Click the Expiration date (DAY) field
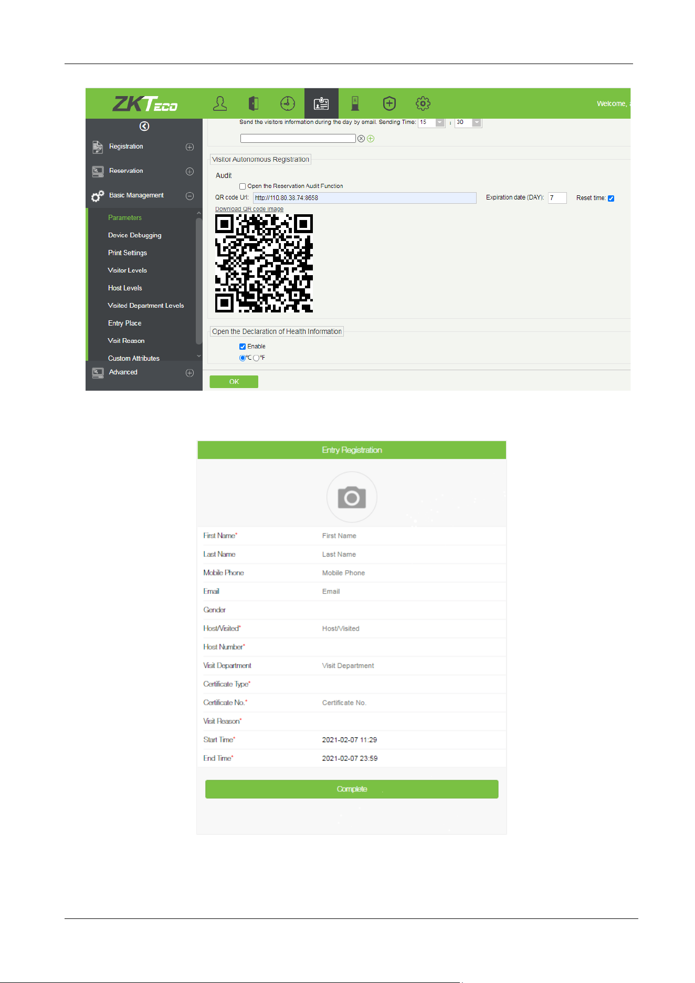 point(557,198)
